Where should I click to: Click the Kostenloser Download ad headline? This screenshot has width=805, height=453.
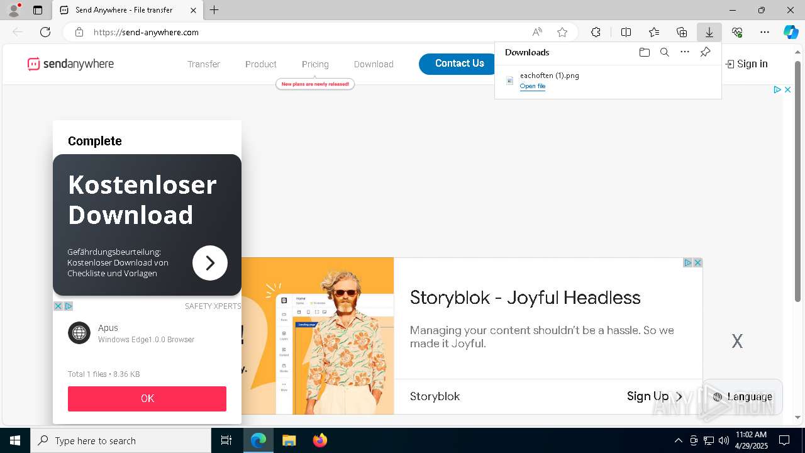(x=142, y=199)
